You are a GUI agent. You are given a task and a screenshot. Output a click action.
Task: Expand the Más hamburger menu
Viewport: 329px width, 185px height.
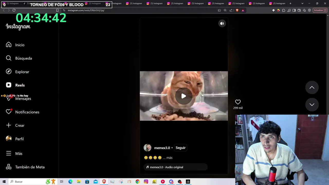[14, 153]
